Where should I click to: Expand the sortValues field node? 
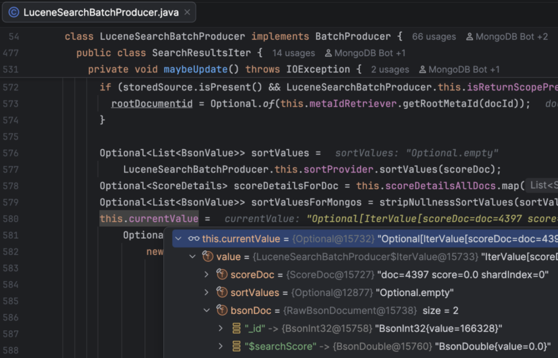(207, 293)
